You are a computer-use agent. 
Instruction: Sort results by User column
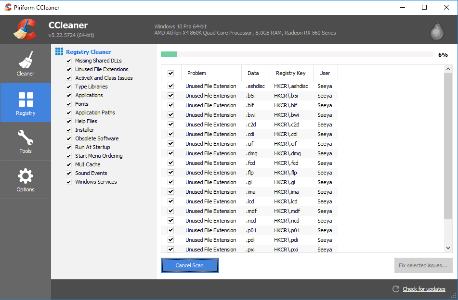326,73
